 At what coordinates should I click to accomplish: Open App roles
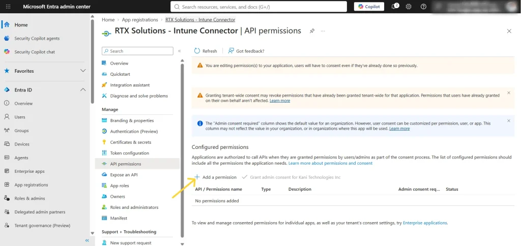coord(119,186)
